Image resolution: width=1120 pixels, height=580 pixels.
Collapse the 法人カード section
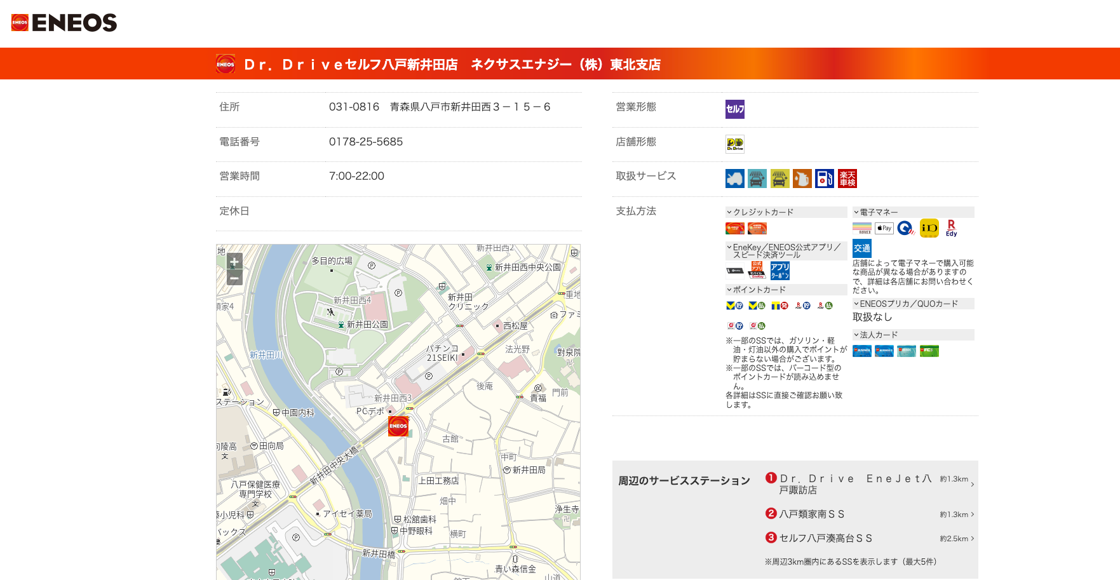point(914,335)
